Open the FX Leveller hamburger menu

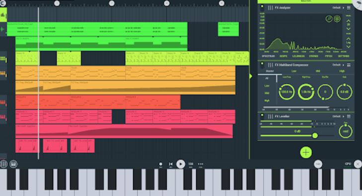click(349, 117)
